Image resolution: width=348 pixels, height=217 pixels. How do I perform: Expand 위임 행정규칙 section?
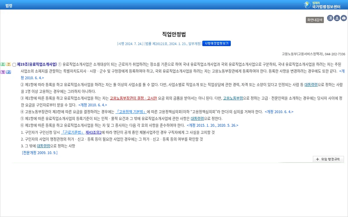[x=328, y=159]
